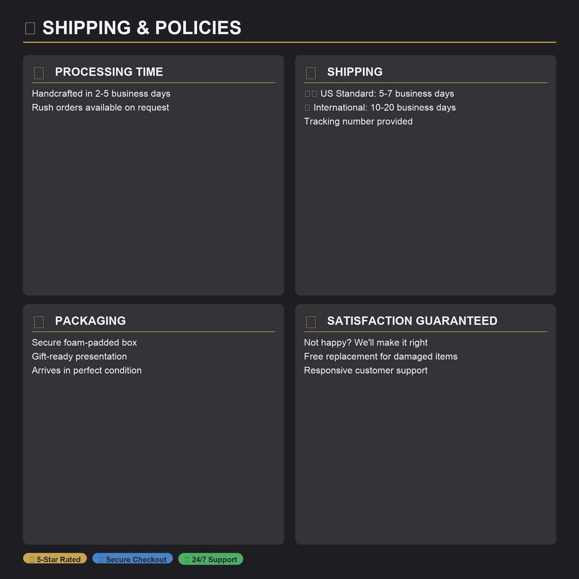Select the 5-Star Rated badge

coord(55,559)
